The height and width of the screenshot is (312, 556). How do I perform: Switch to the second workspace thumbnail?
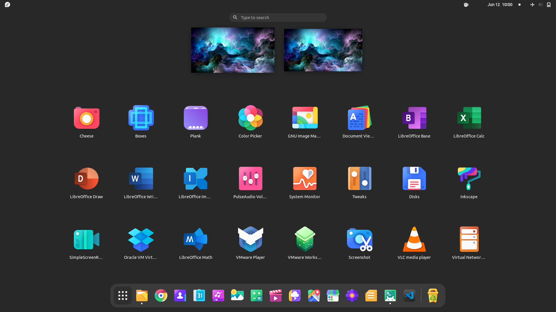[323, 50]
